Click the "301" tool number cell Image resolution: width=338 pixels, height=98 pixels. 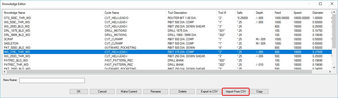[x=221, y=31]
